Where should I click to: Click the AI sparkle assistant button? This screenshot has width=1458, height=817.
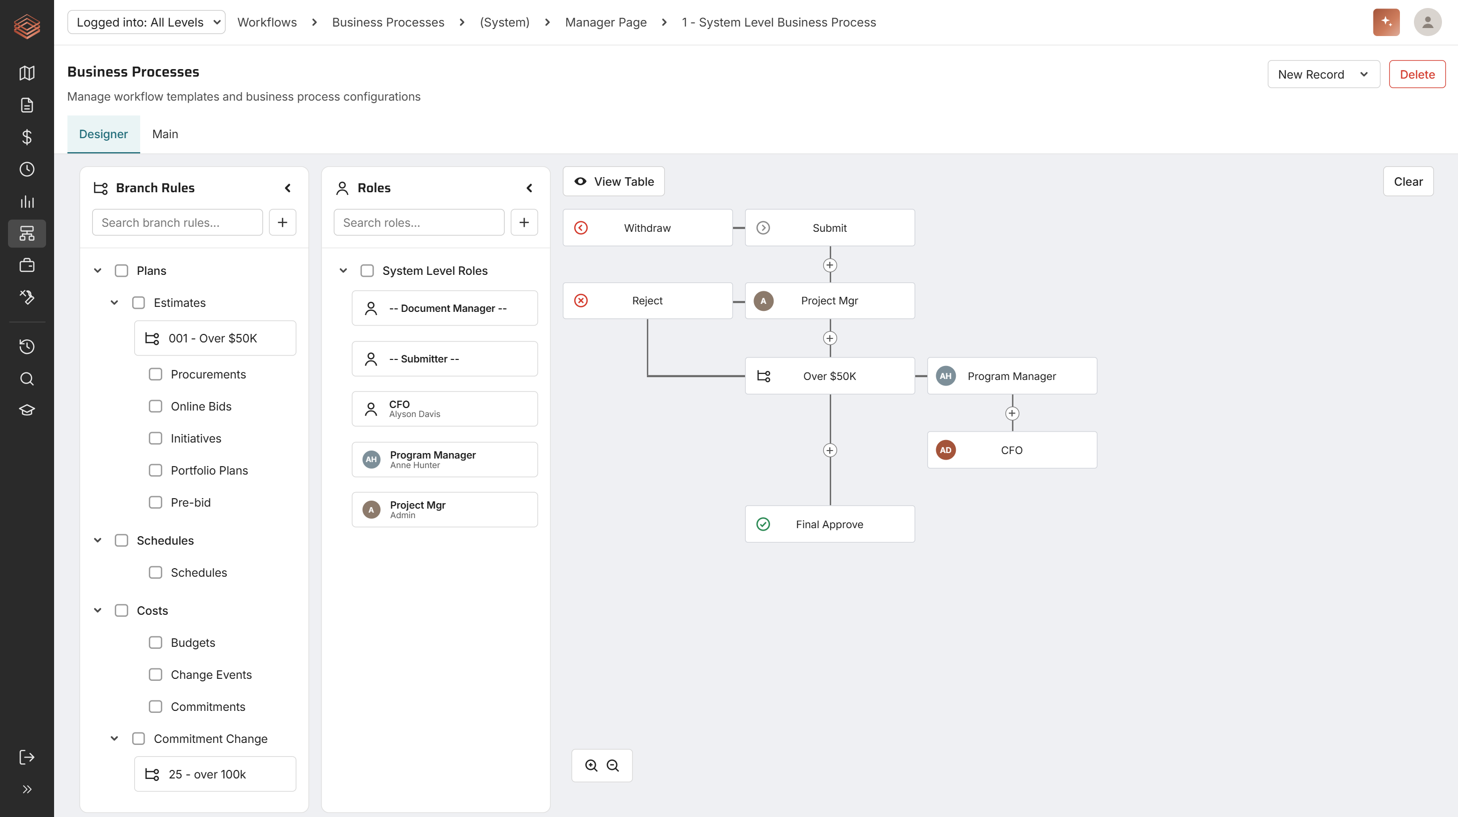1386,22
